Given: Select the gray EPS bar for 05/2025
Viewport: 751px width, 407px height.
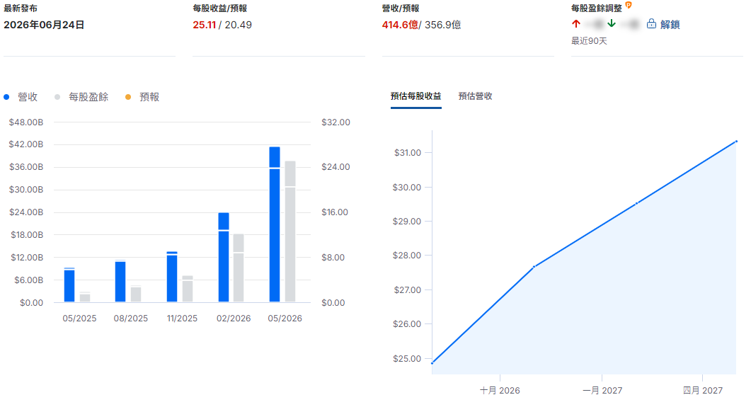Looking at the screenshot, I should coord(85,297).
